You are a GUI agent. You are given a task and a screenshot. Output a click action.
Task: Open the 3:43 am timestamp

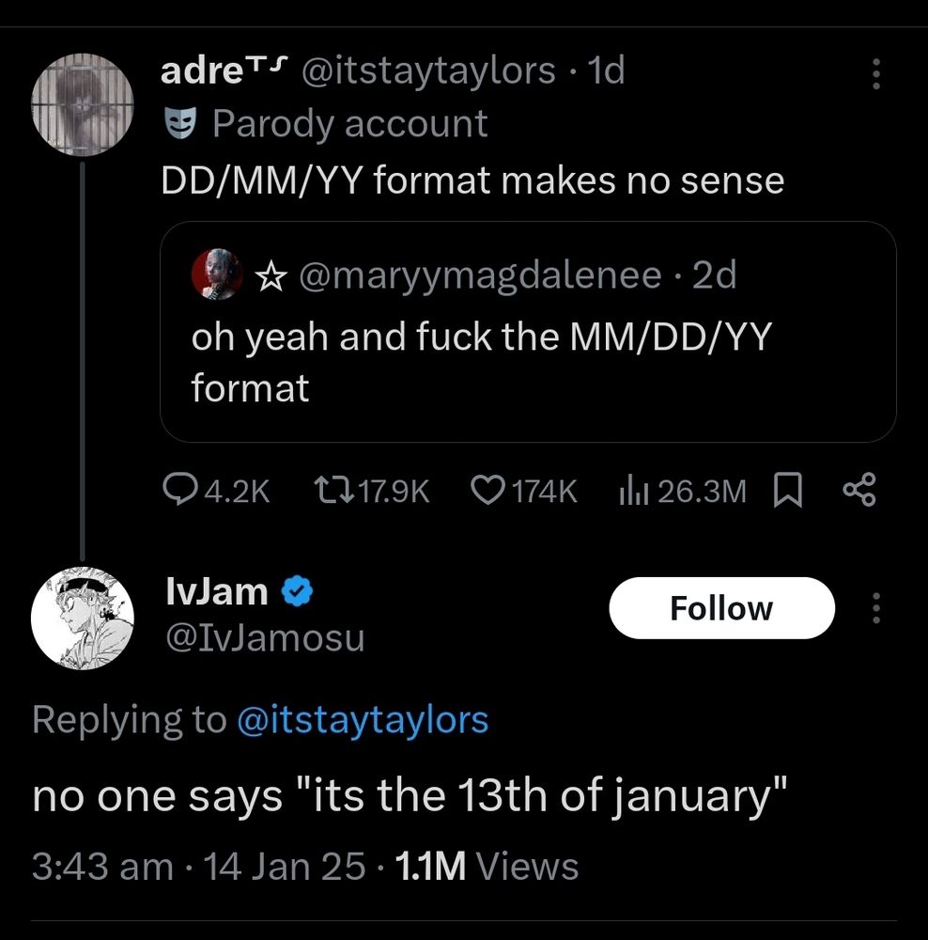point(102,866)
